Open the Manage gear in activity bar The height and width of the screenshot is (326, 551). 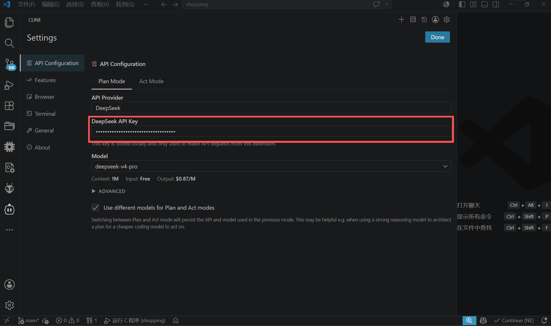pos(9,305)
